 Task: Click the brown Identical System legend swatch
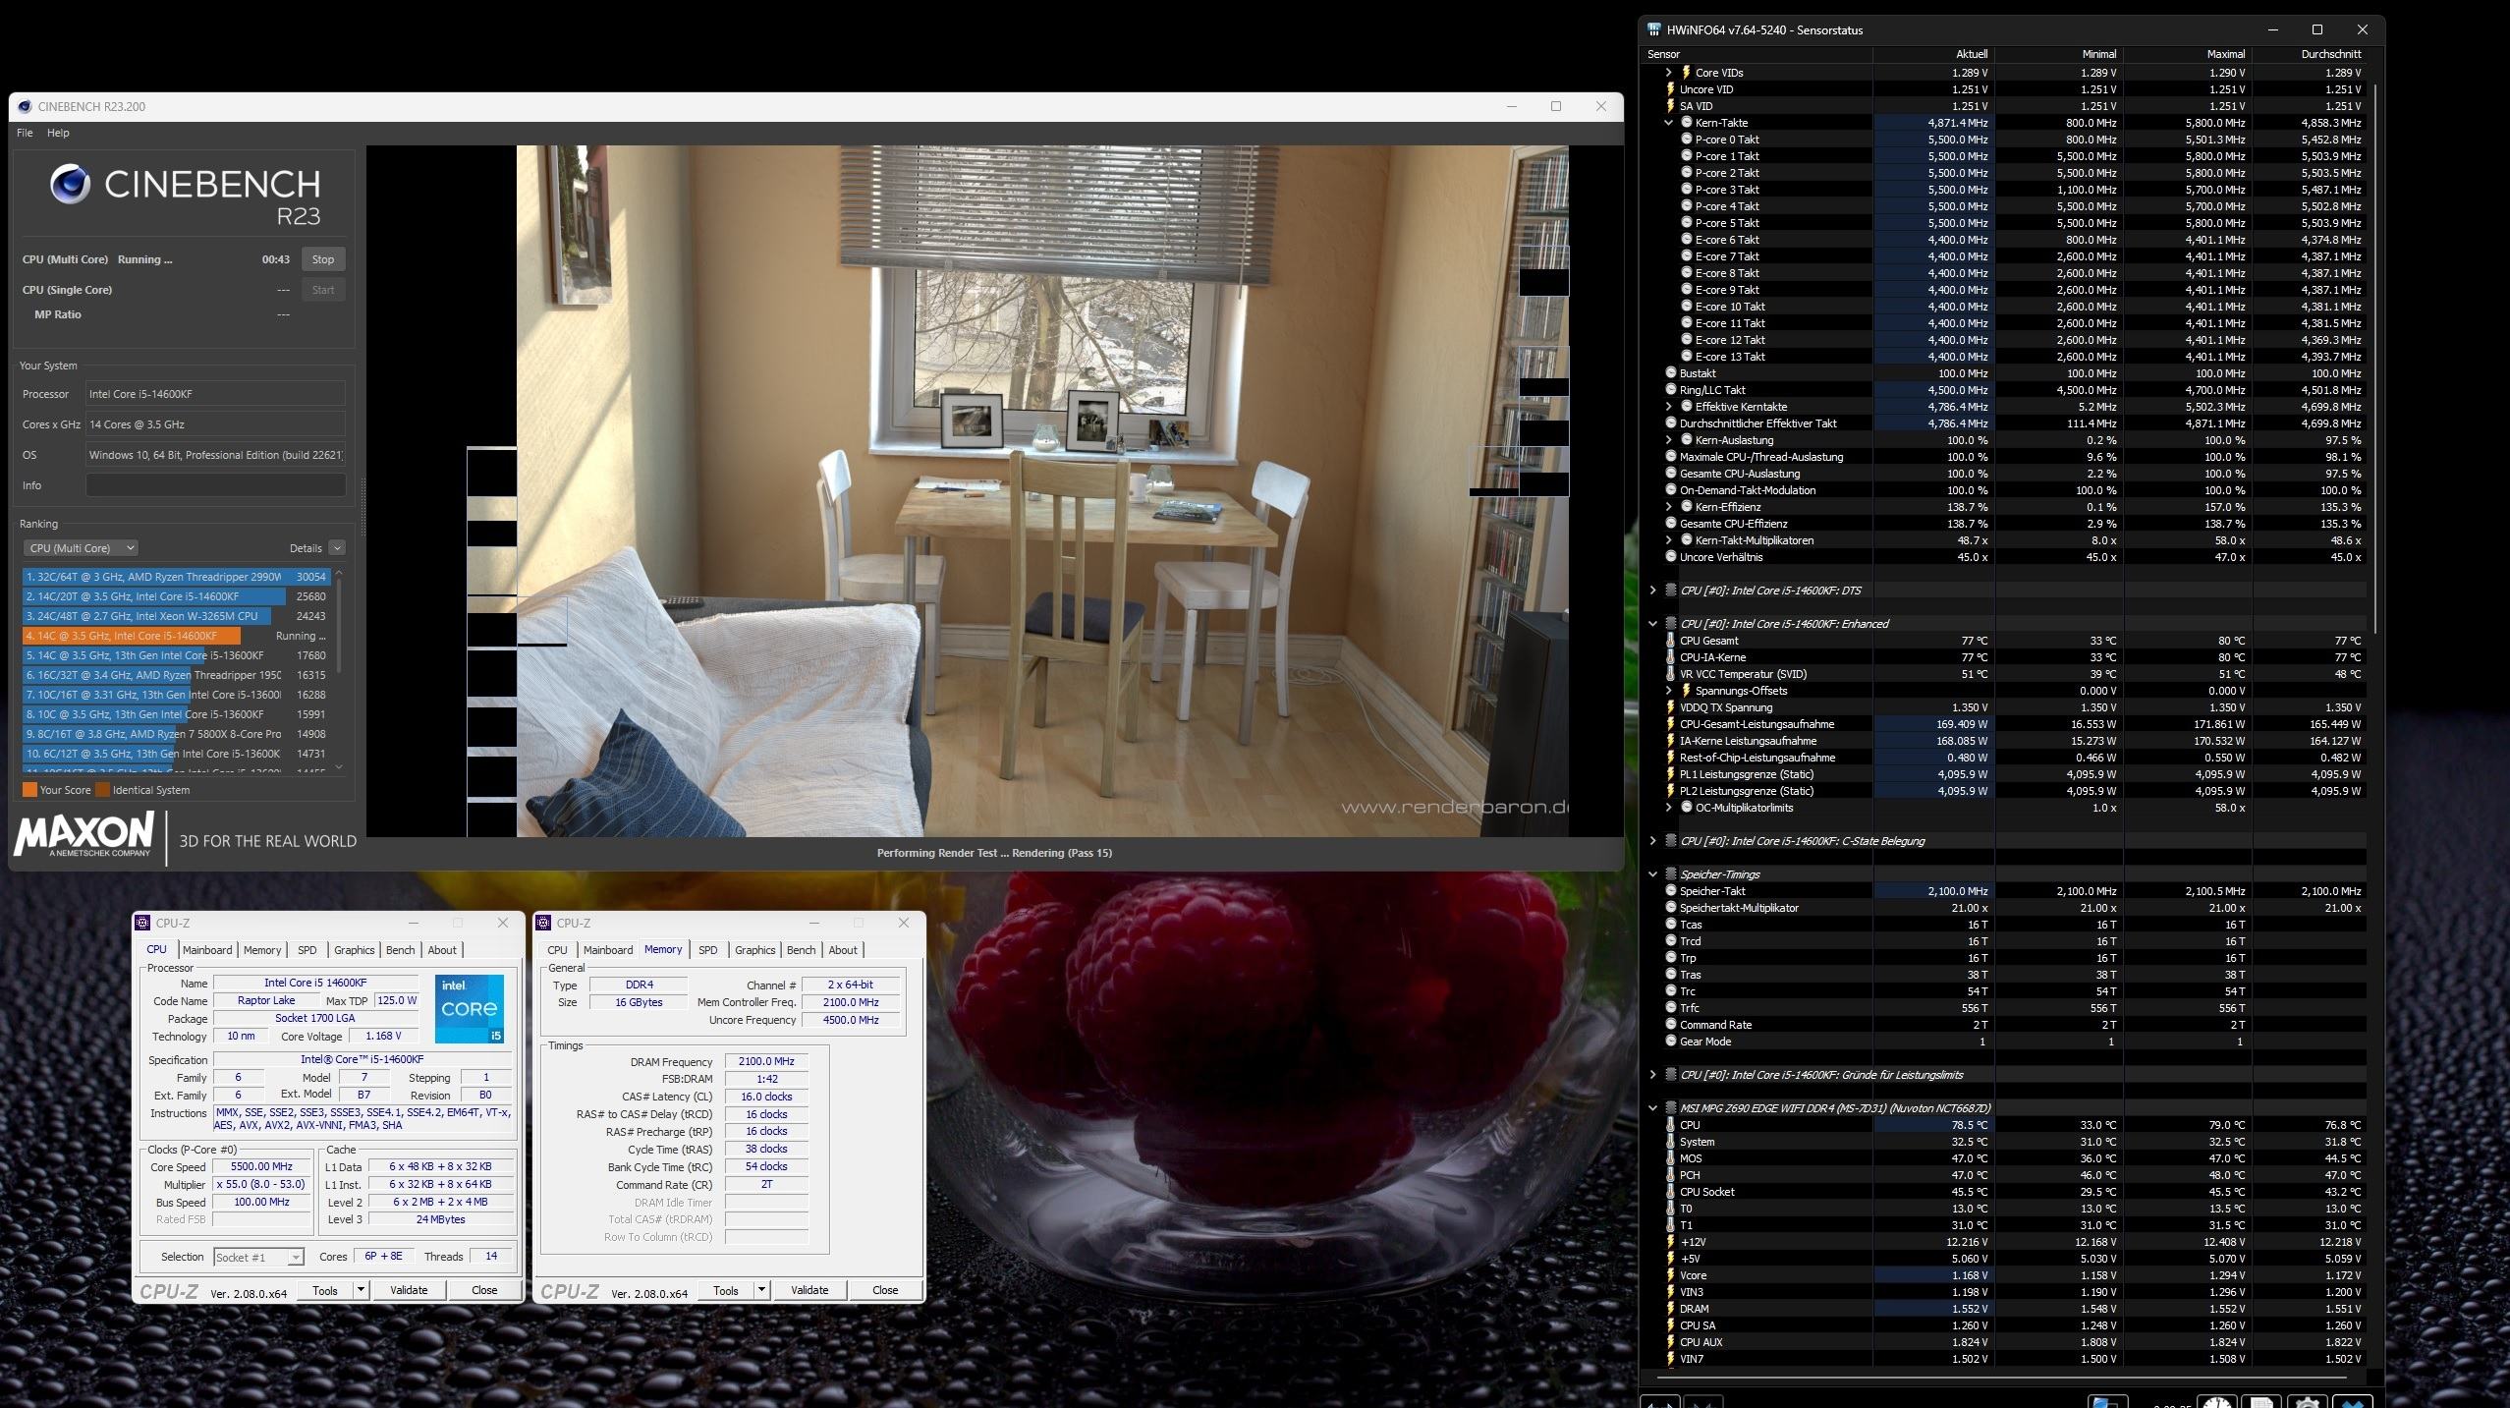(x=102, y=790)
